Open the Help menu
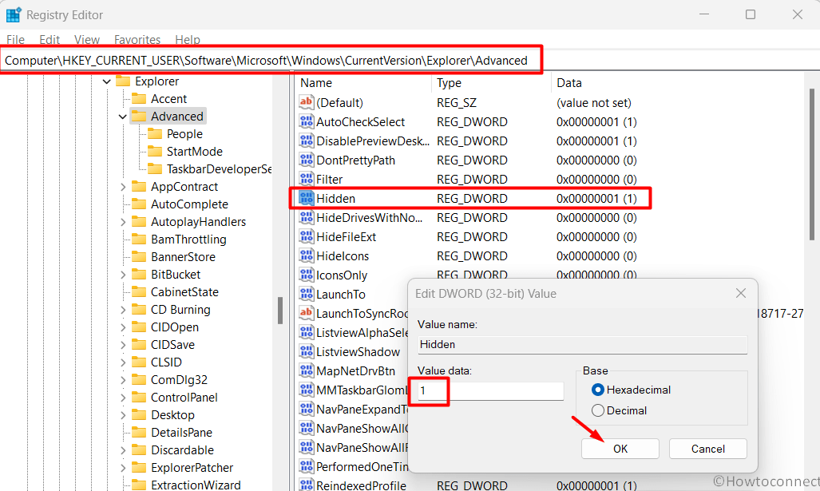 tap(187, 40)
